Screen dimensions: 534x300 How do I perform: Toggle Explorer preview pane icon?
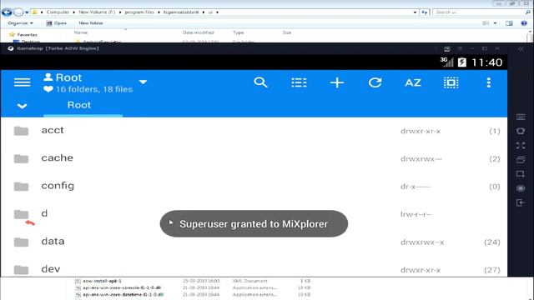click(x=509, y=23)
